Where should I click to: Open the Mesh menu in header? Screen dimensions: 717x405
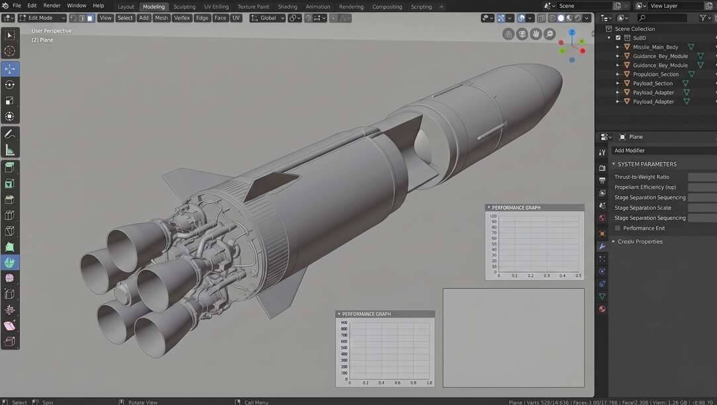pyautogui.click(x=162, y=19)
